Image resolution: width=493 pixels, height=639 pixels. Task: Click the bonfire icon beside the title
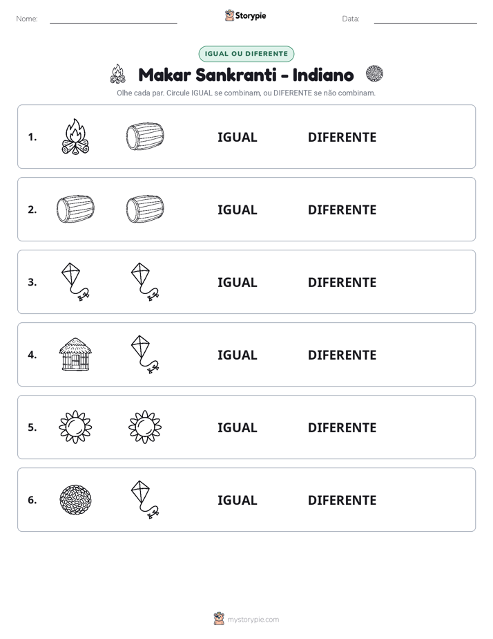(118, 74)
